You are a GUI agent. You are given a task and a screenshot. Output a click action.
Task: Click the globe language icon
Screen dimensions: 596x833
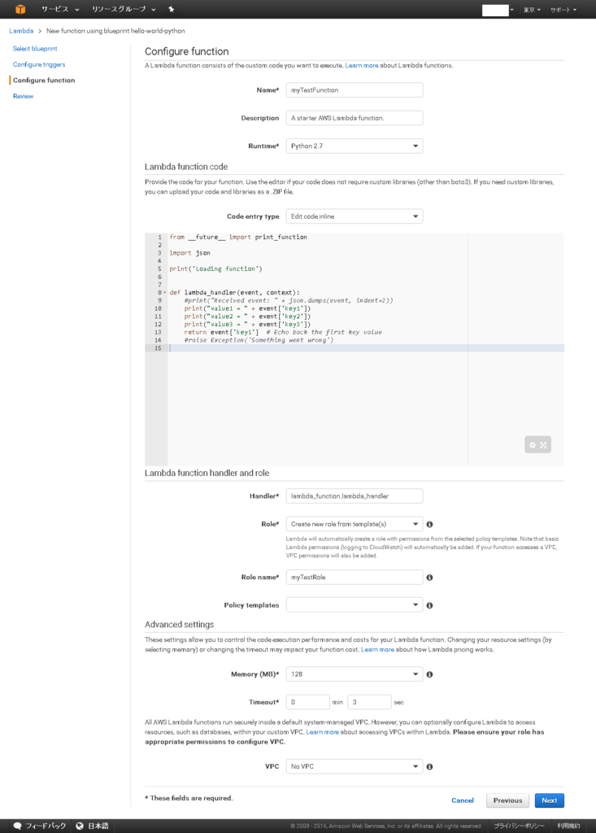[80, 826]
